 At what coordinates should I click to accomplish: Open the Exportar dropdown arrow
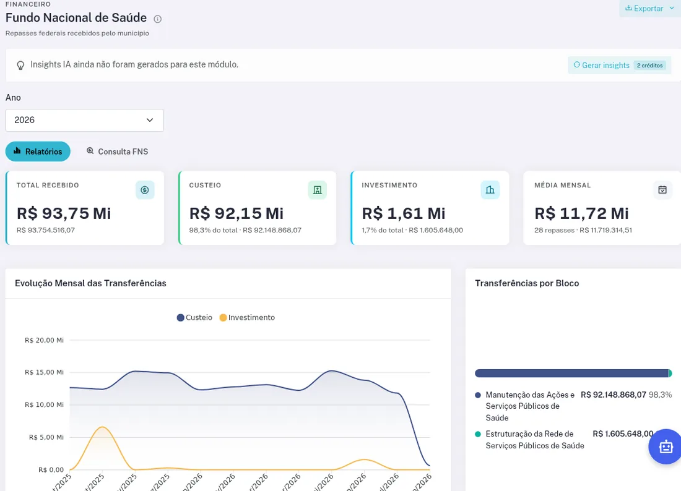pos(672,8)
